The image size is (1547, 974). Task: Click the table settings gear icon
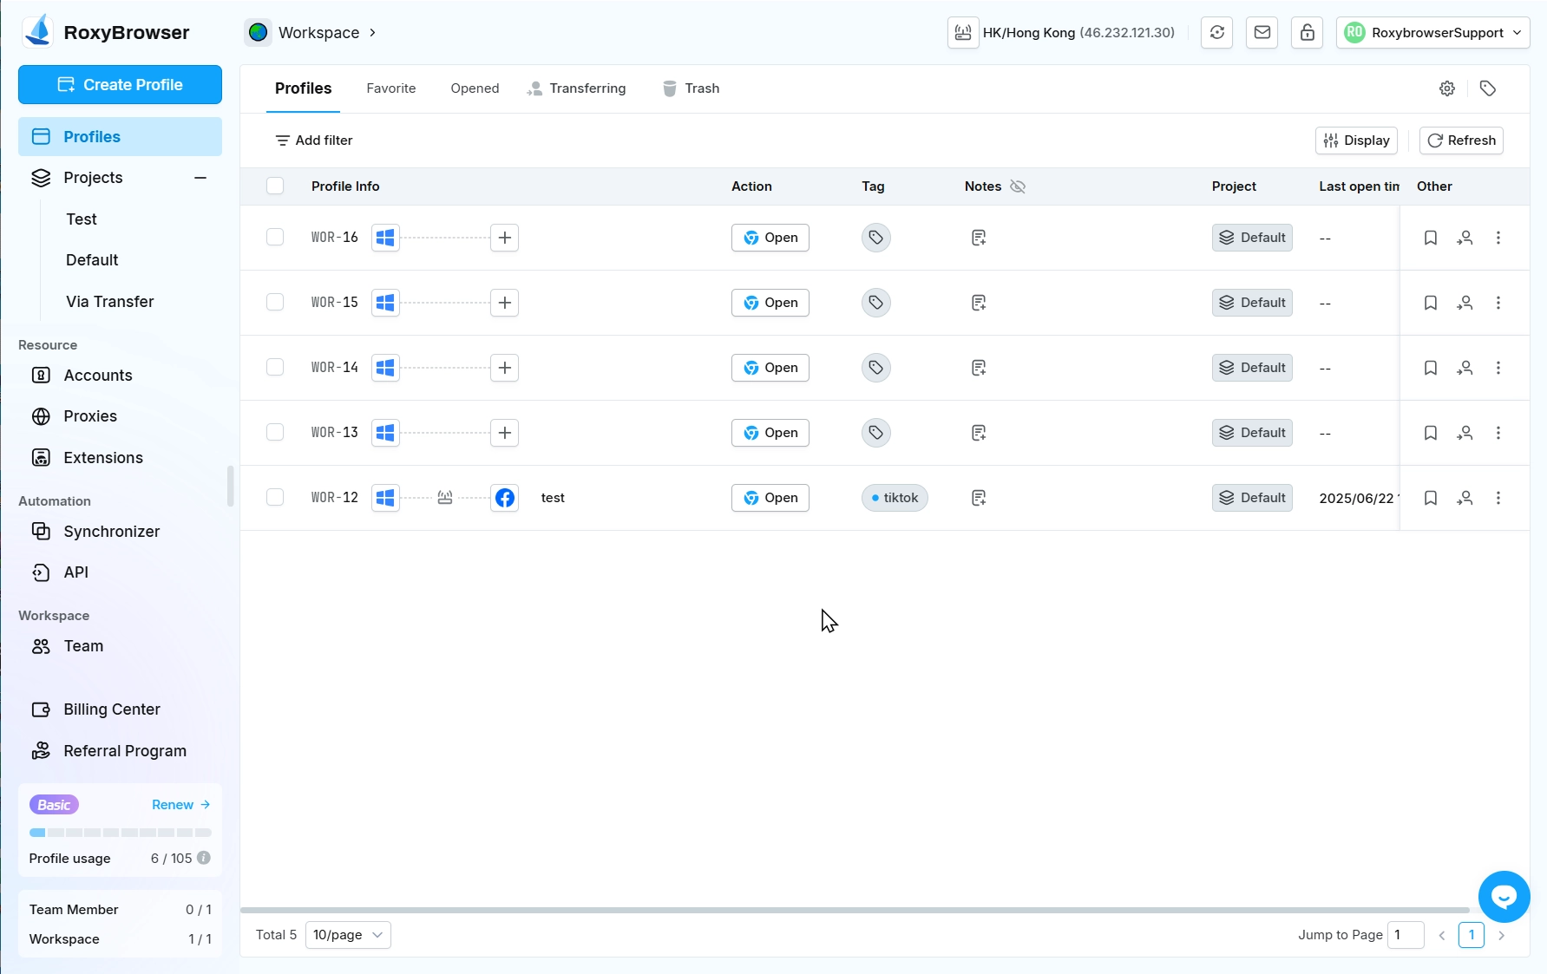point(1446,88)
